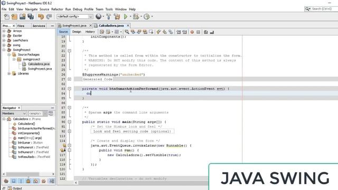Toggle Show Inner Classes filter in Navigator
The height and width of the screenshot is (190, 338).
click(36, 181)
